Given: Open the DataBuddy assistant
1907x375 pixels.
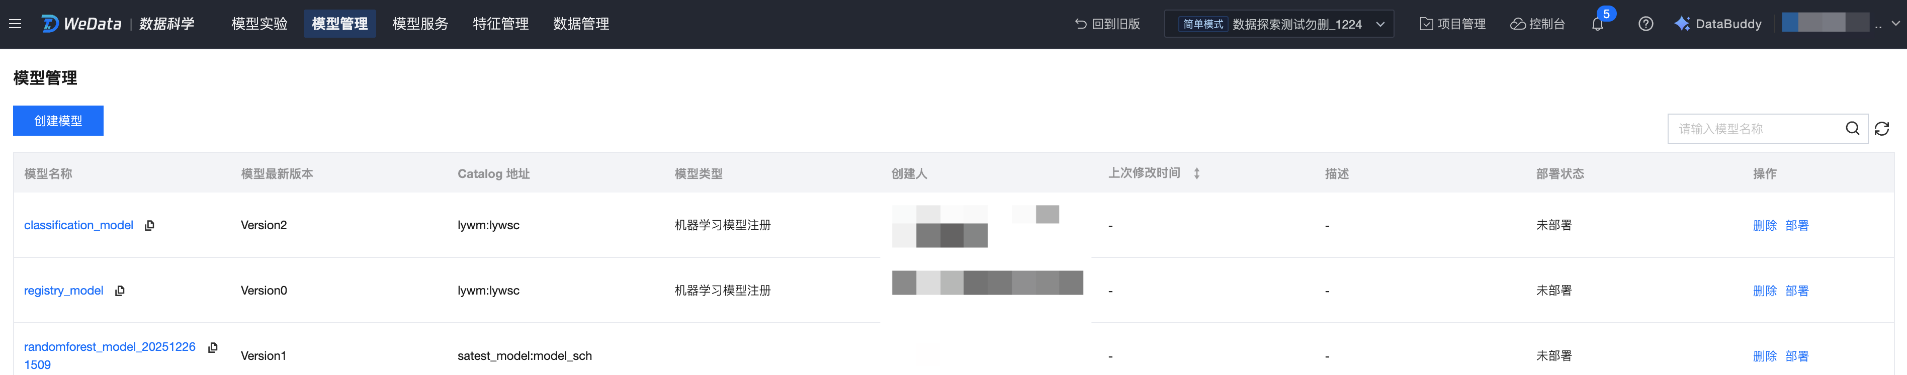Looking at the screenshot, I should tap(1718, 24).
